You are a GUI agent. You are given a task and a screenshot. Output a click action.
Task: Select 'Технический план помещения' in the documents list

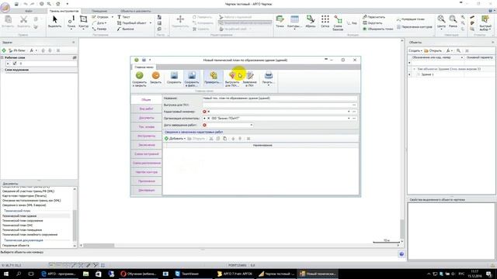pos(22,230)
